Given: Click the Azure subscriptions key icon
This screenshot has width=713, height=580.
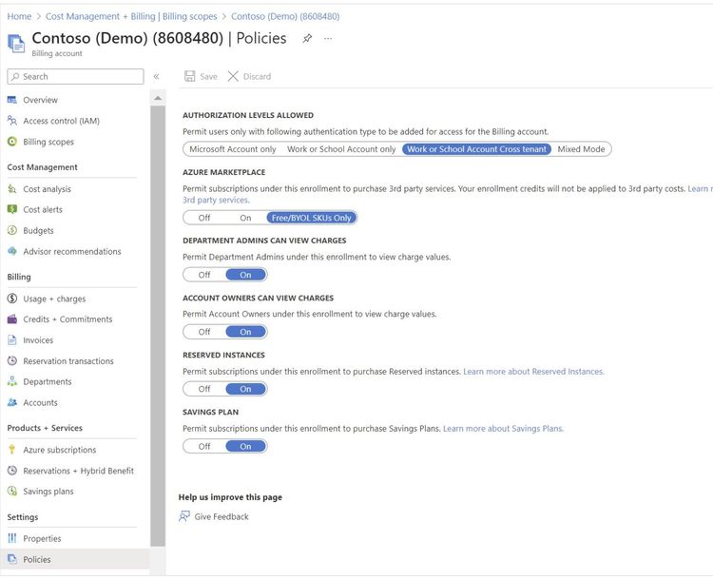Looking at the screenshot, I should [12, 450].
